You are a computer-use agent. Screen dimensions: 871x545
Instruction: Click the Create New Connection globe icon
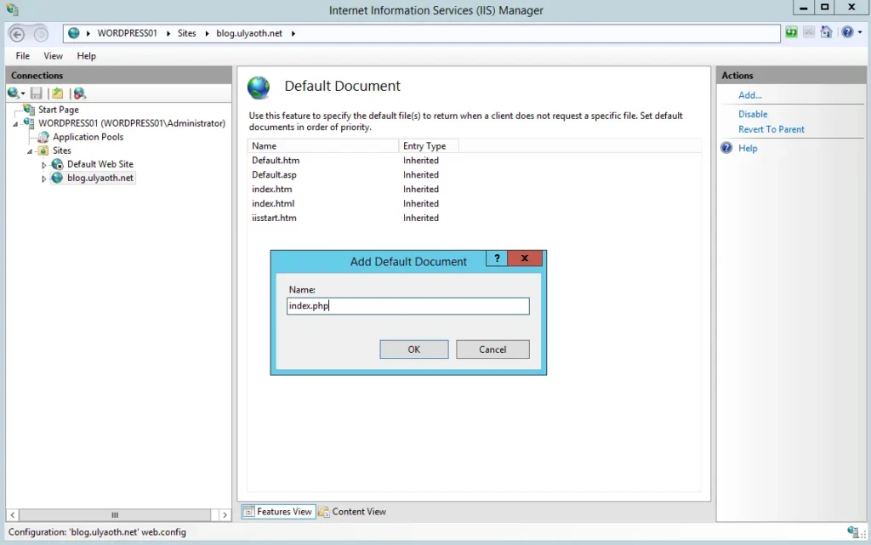click(x=14, y=94)
